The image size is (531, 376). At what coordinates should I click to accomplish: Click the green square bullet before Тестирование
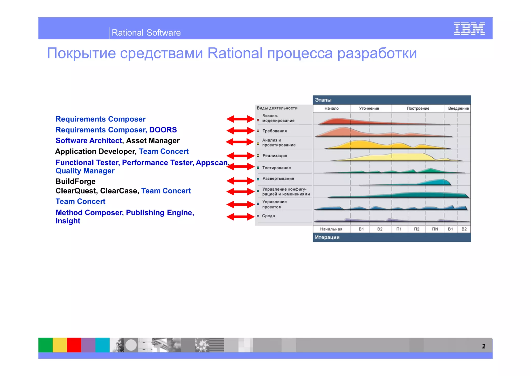tap(258, 168)
